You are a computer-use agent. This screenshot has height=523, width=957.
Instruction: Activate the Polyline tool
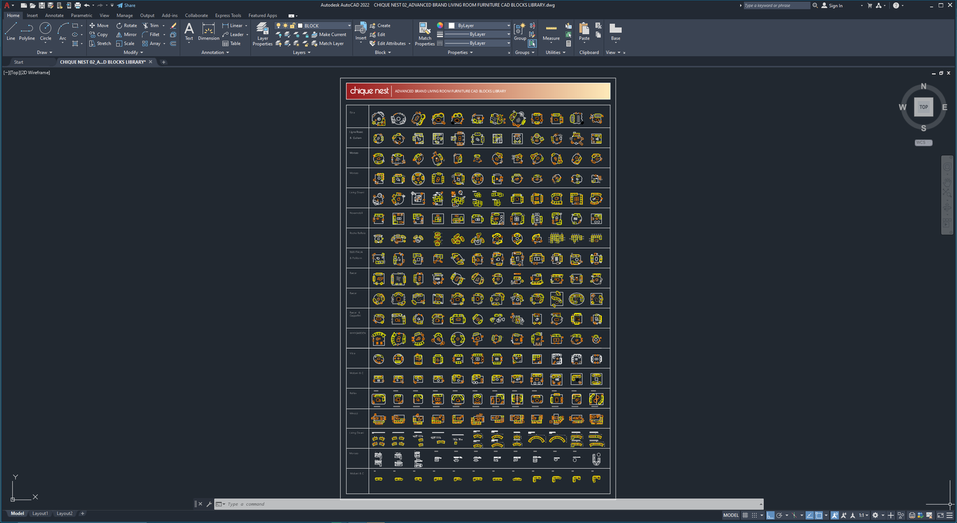tap(26, 30)
